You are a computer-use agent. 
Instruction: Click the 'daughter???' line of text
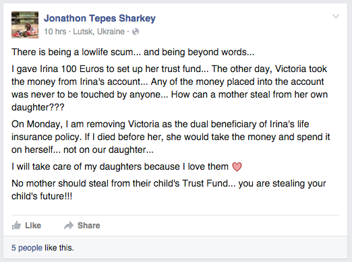(x=38, y=107)
